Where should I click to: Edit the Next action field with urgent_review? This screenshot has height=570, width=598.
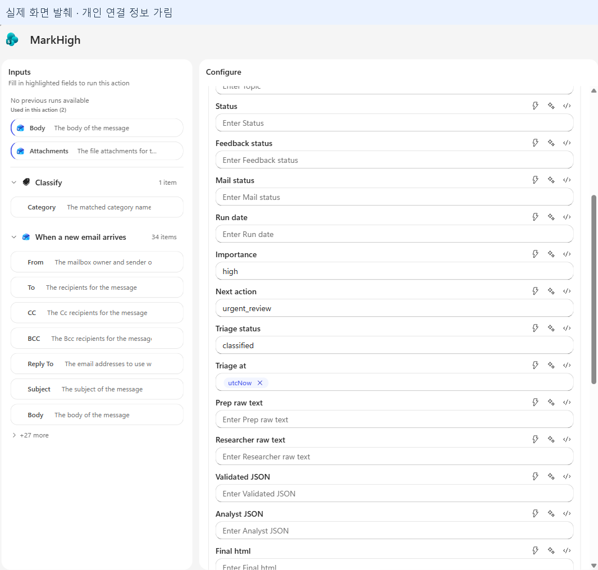click(394, 308)
